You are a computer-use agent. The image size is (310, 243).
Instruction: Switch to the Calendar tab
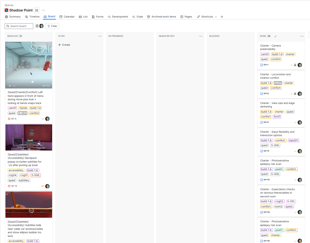coord(67,17)
